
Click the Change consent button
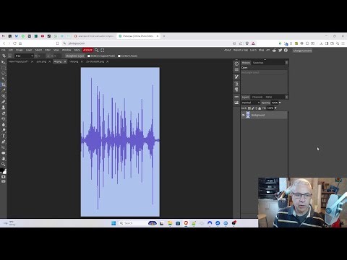click(x=302, y=51)
